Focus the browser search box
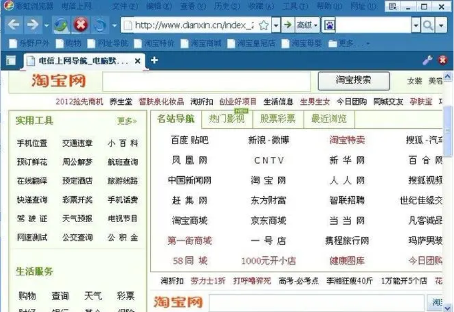Image resolution: width=454 pixels, height=312 pixels. 373,26
